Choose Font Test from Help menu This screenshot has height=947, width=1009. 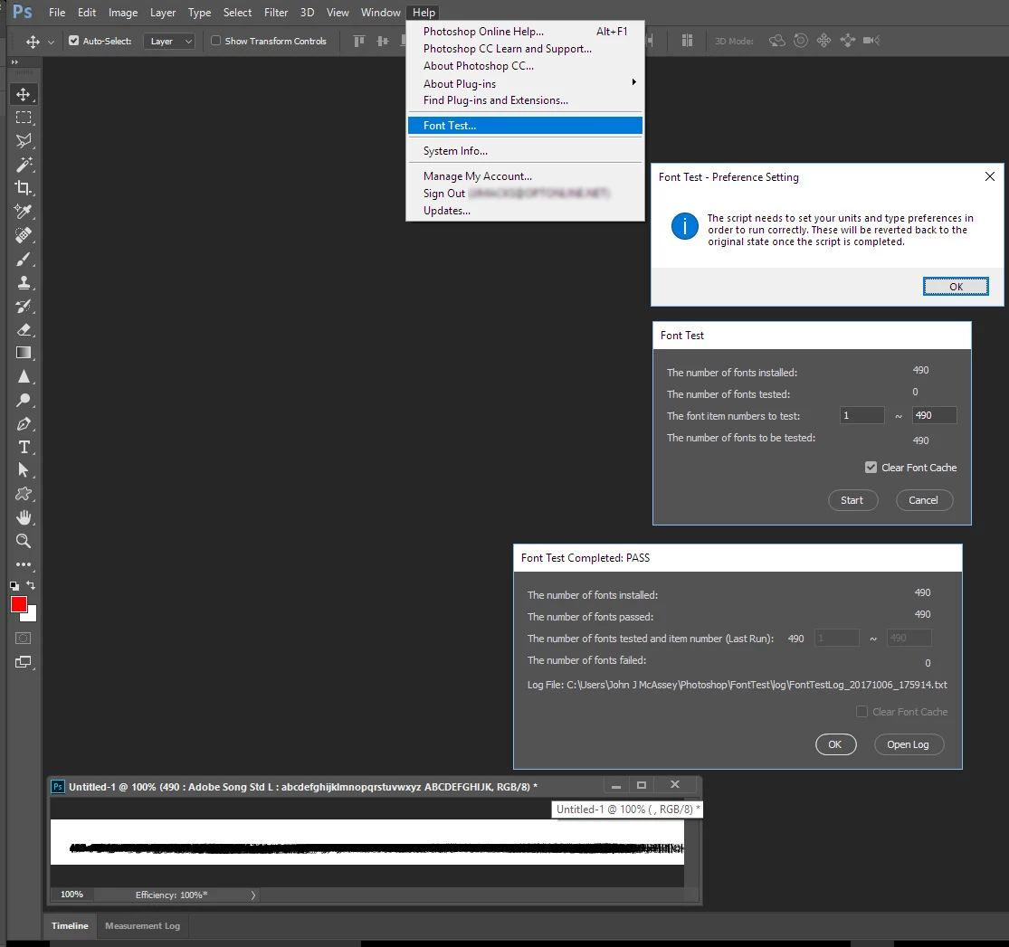coord(525,126)
